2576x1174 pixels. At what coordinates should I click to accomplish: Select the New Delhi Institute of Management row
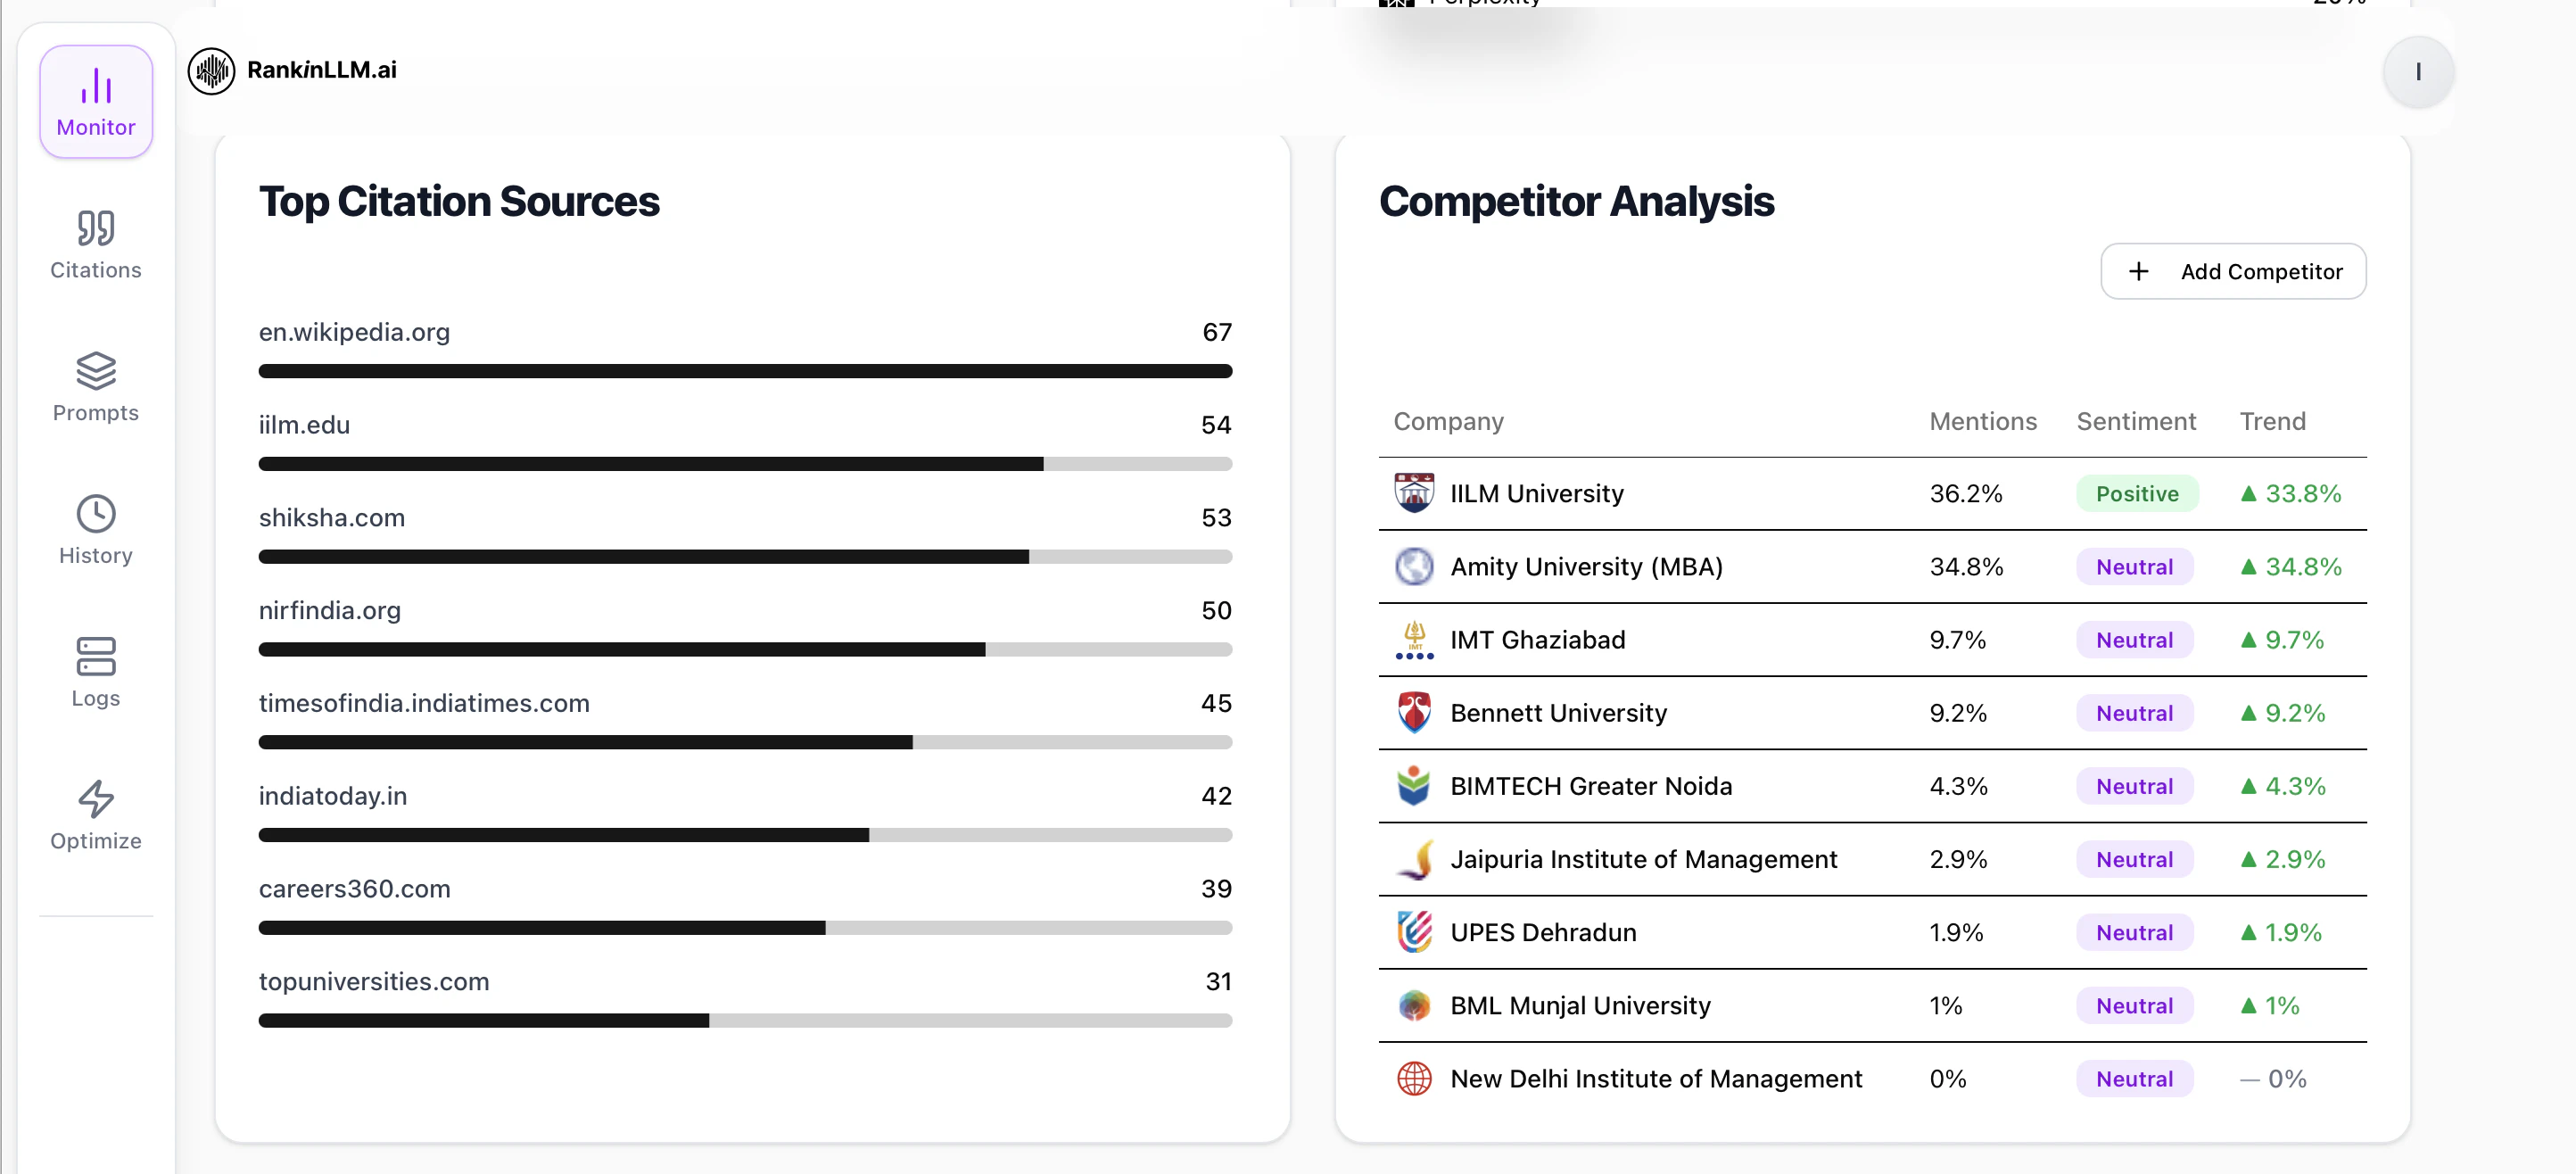(1655, 1079)
